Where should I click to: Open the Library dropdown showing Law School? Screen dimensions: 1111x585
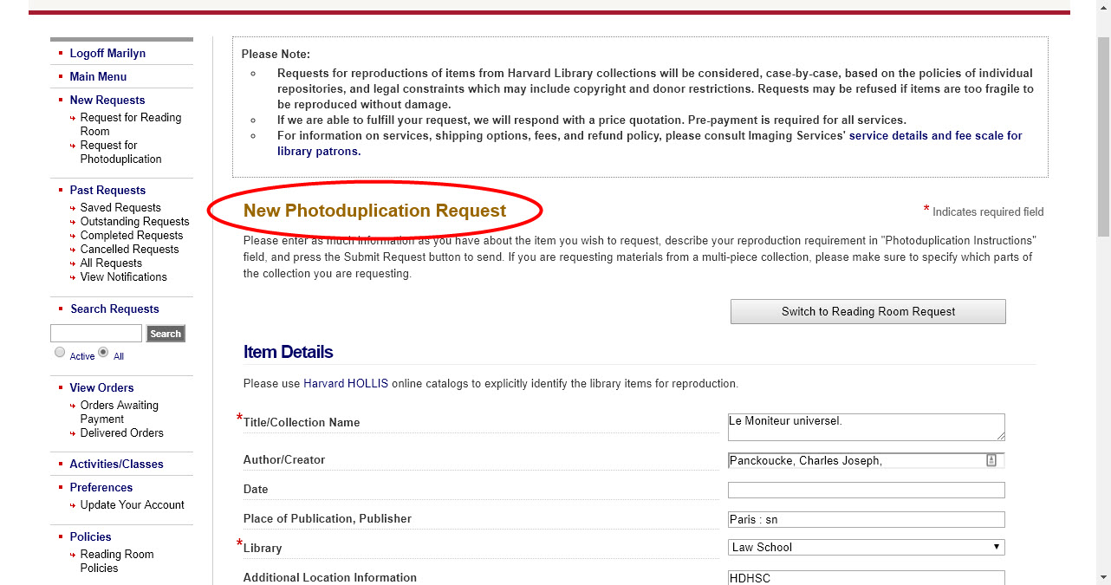pos(867,547)
